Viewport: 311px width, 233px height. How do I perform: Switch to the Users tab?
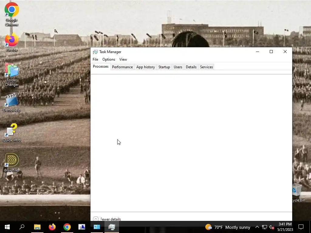click(178, 67)
